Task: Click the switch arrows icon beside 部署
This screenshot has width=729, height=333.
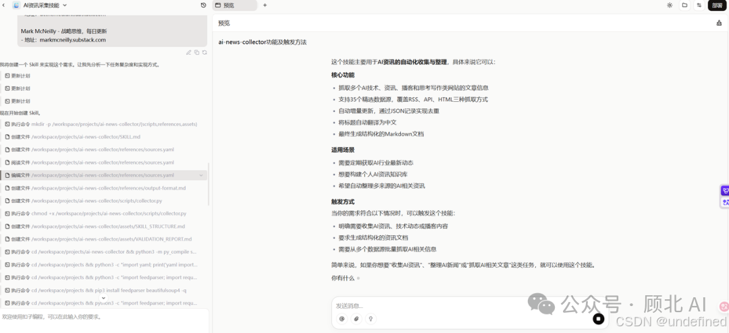Action: click(x=699, y=5)
